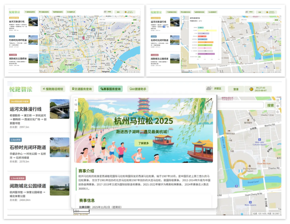Click 搜索 button in overview map screenshot

135,20
